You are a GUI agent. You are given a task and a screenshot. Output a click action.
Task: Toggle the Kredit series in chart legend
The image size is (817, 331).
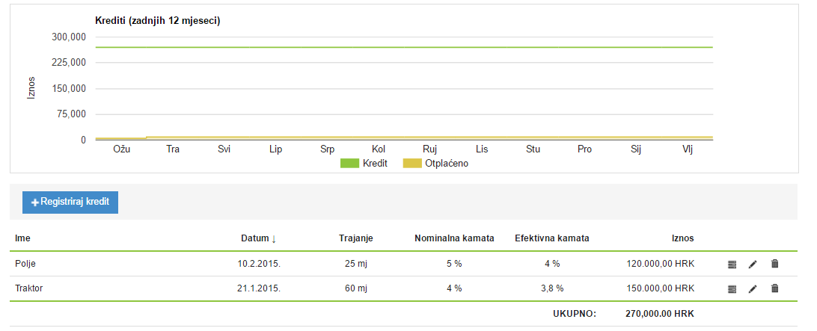pyautogui.click(x=373, y=163)
